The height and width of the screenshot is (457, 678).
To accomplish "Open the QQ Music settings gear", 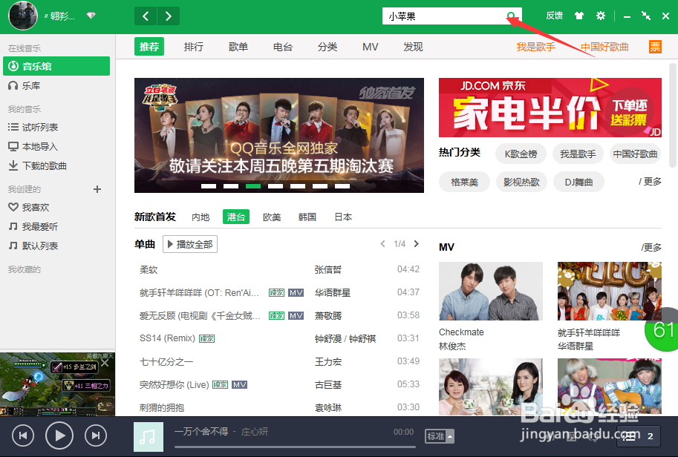I will pos(600,15).
